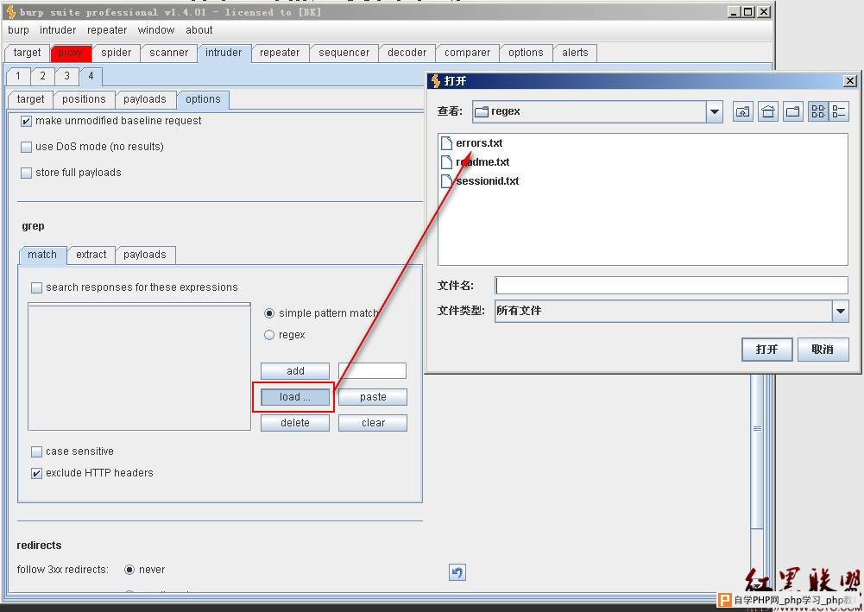Enable the case sensitive checkbox
The image size is (864, 612).
(36, 451)
